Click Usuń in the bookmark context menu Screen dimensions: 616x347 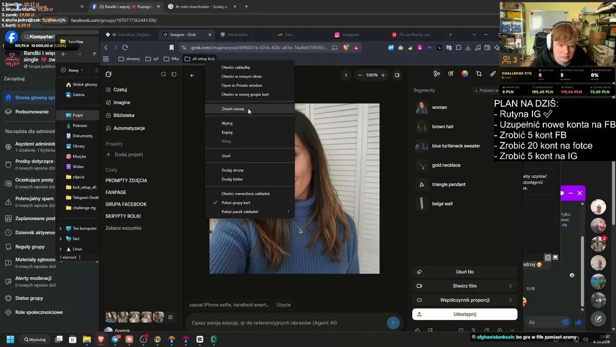coord(250,156)
